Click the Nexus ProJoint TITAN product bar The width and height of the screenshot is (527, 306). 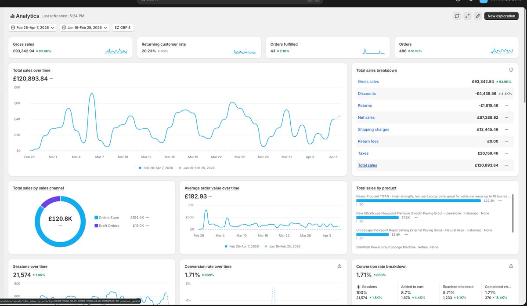point(419,200)
